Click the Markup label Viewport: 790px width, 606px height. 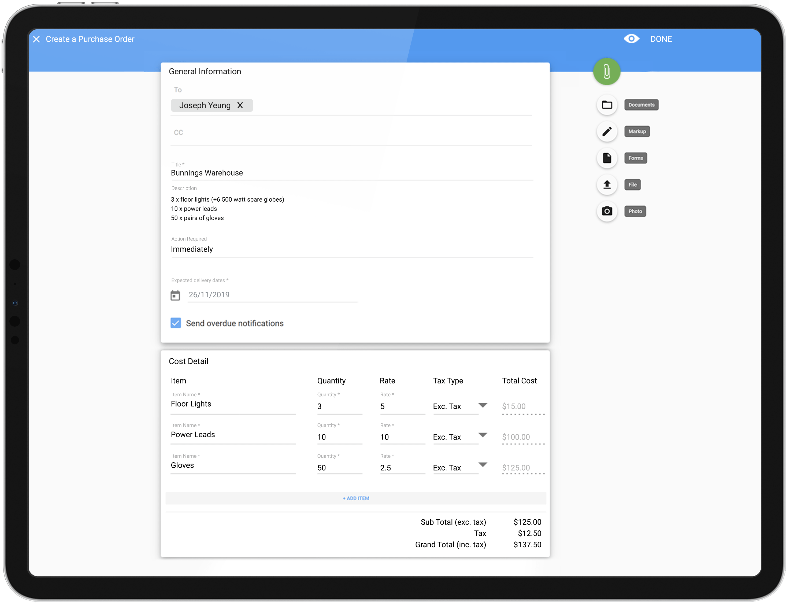point(637,132)
